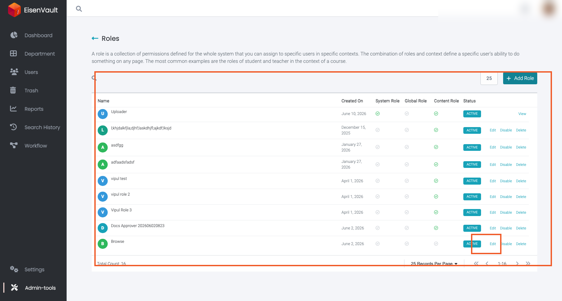Go to next page of roles
This screenshot has height=301, width=562.
[x=517, y=264]
